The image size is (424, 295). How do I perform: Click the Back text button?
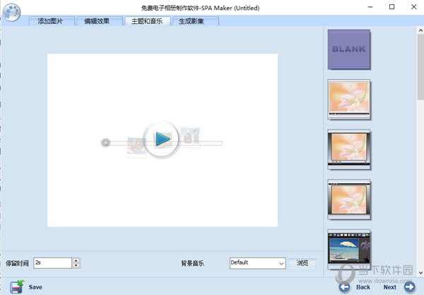(363, 287)
